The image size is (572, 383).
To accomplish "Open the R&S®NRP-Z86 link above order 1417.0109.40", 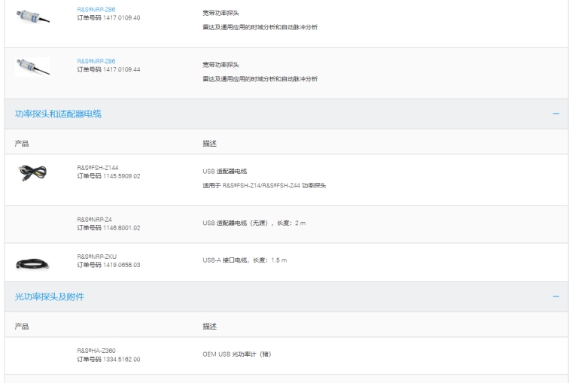I will (x=96, y=9).
